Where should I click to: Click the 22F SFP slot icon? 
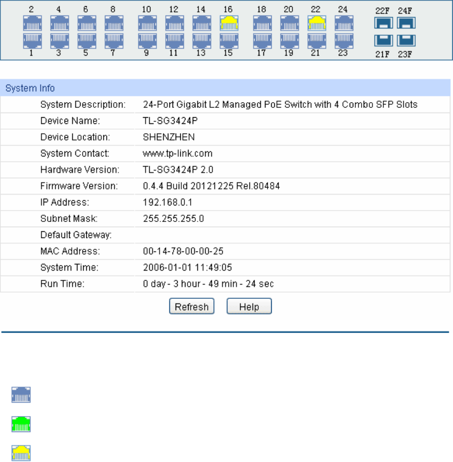383,23
